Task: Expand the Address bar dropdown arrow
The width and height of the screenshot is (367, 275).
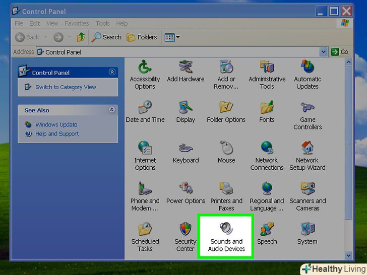Action: point(323,52)
